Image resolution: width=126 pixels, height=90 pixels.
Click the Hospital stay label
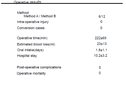[x=27, y=56]
